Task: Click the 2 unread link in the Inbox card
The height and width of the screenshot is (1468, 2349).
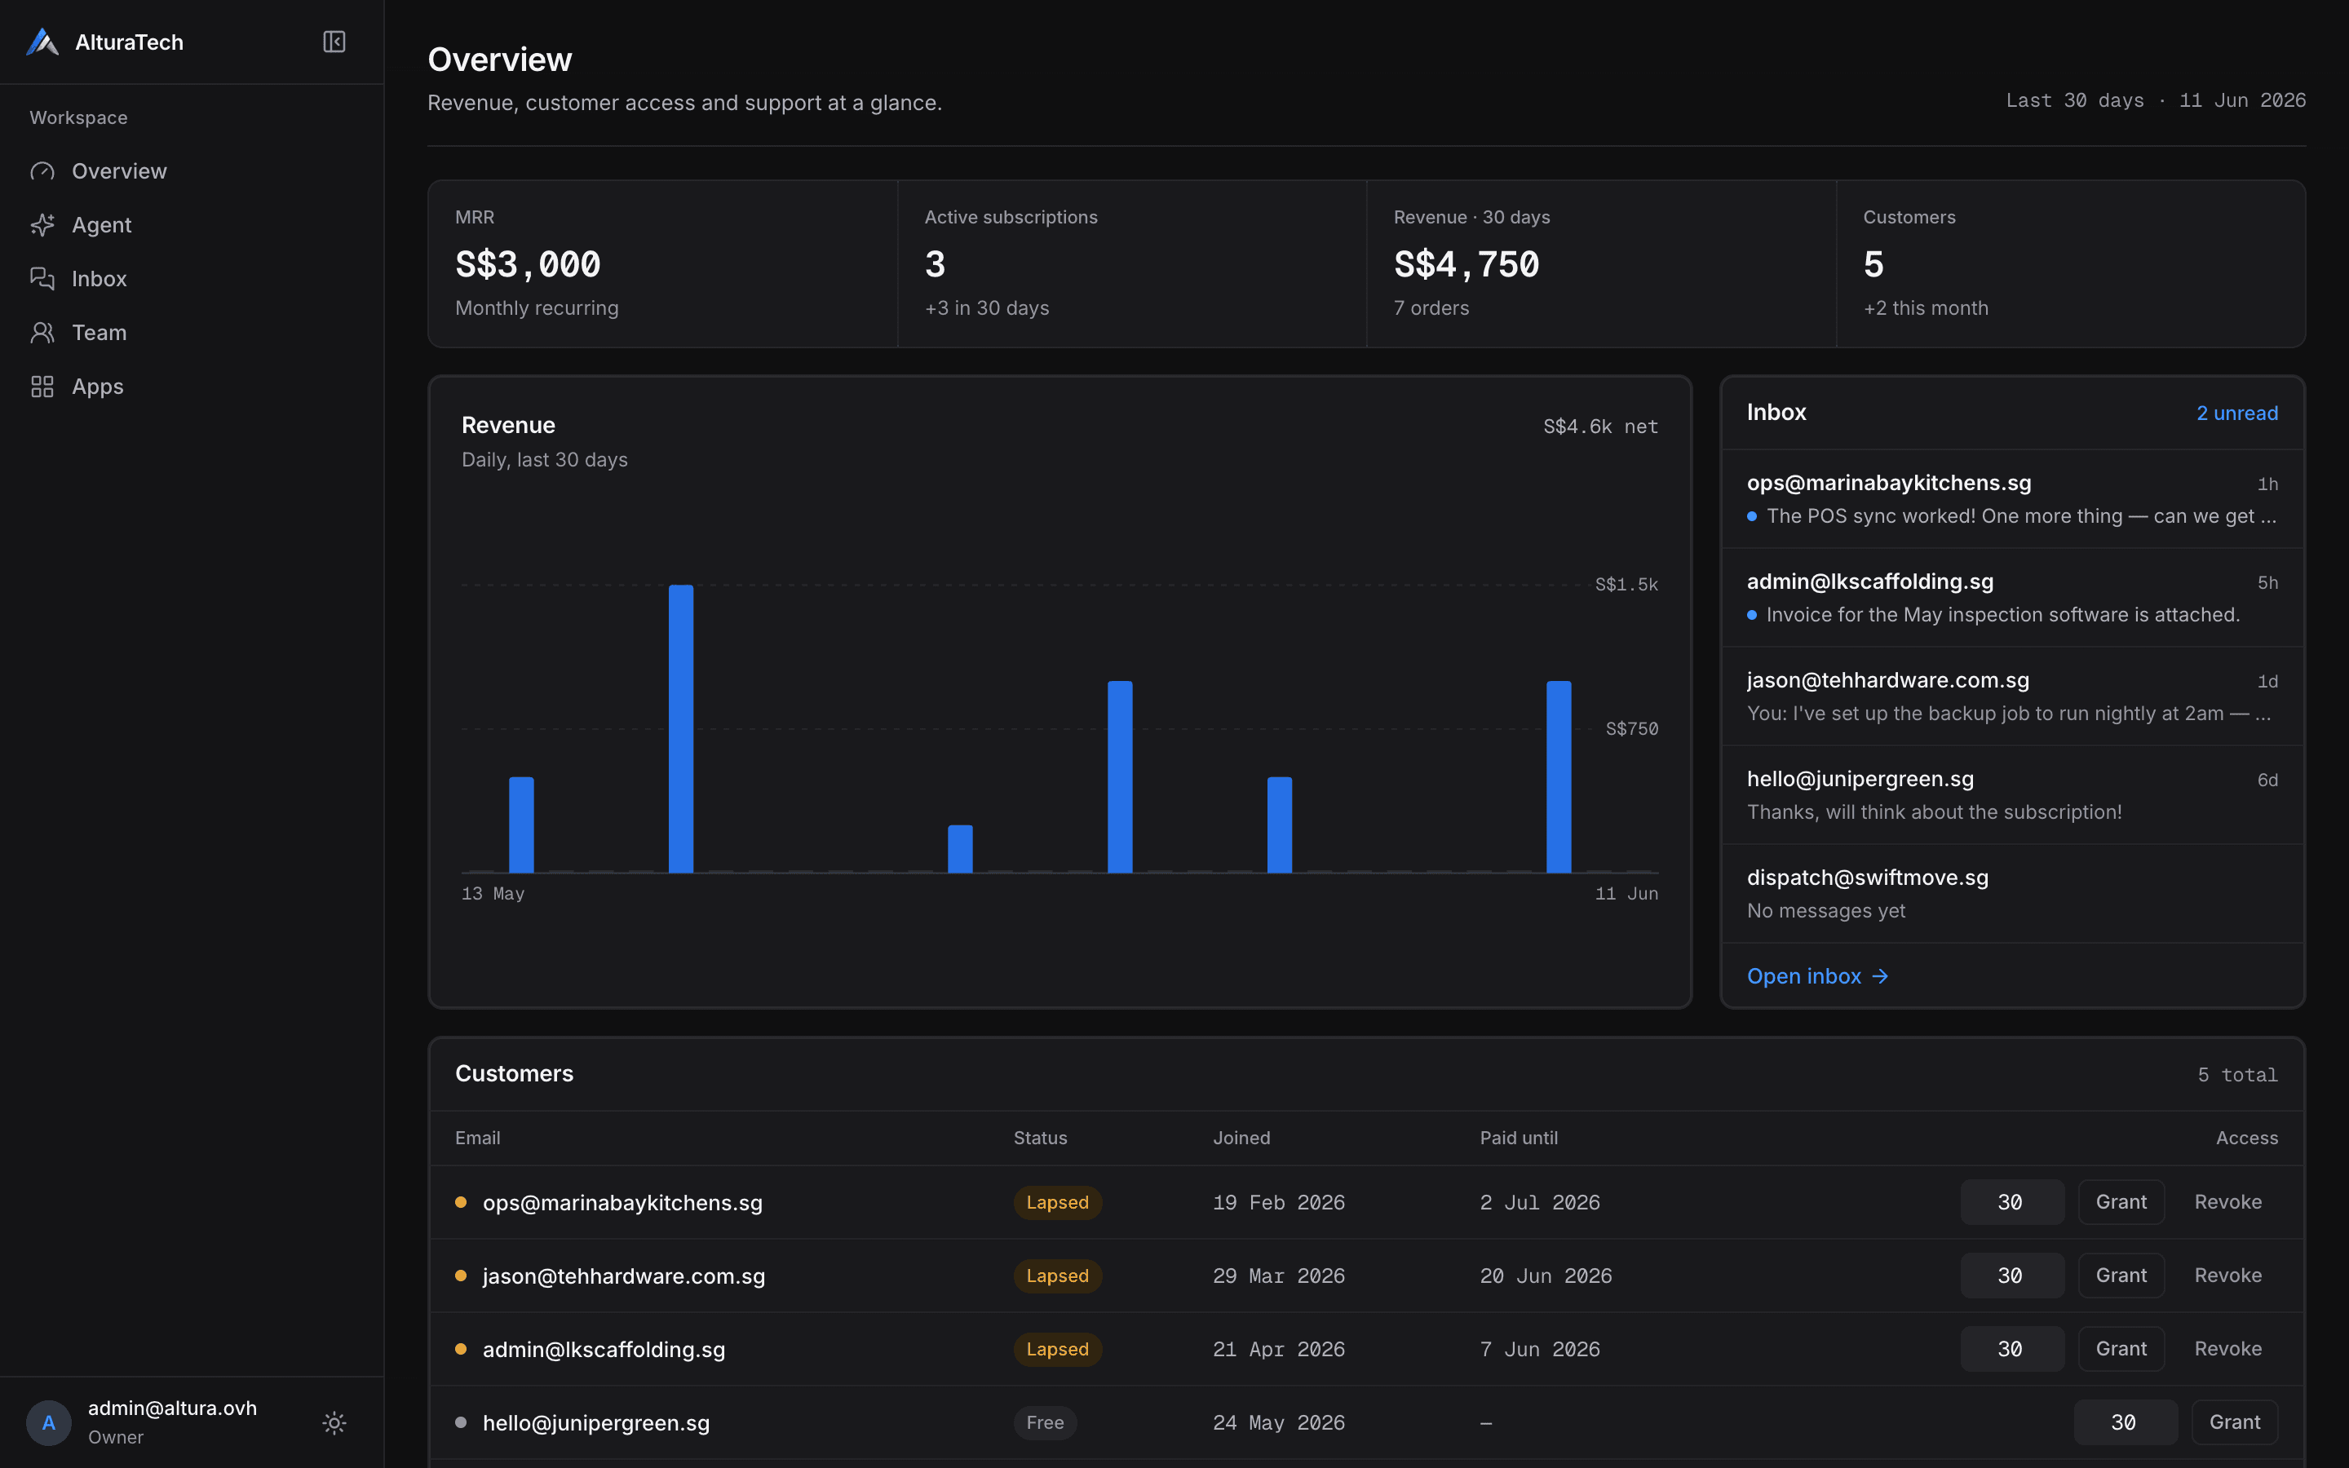Action: pyautogui.click(x=2236, y=413)
